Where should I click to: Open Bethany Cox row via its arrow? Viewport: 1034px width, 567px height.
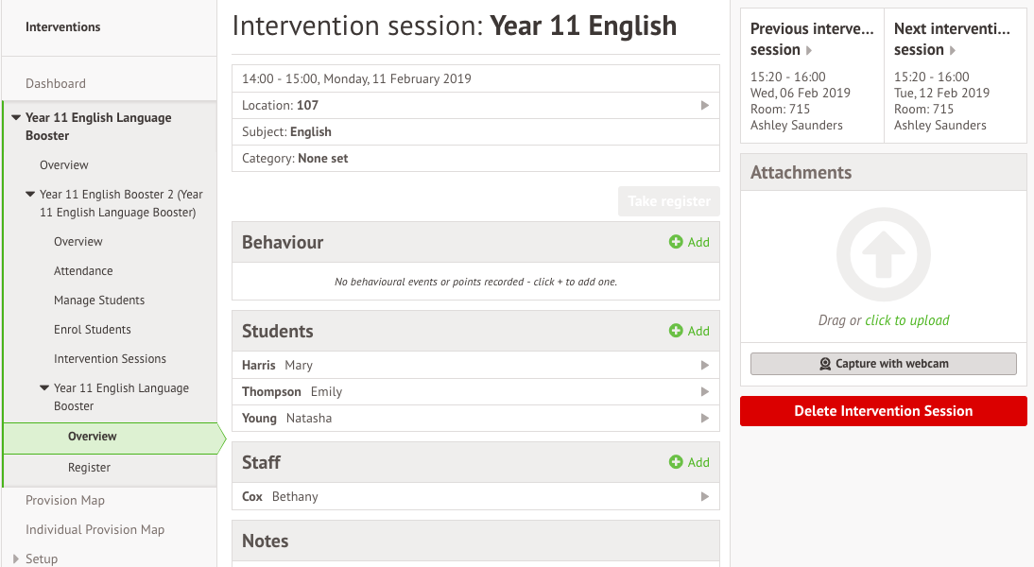click(705, 496)
